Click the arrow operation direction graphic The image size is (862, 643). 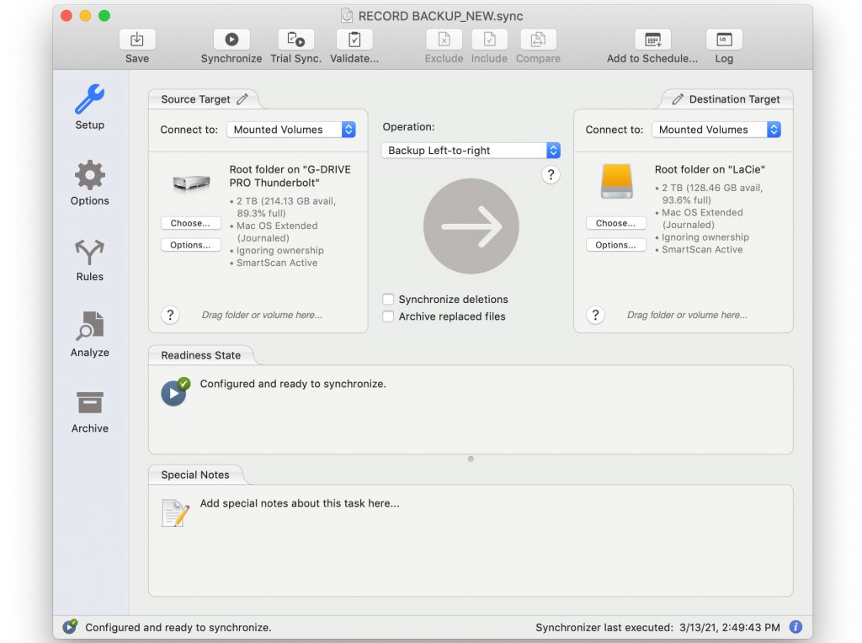[471, 226]
